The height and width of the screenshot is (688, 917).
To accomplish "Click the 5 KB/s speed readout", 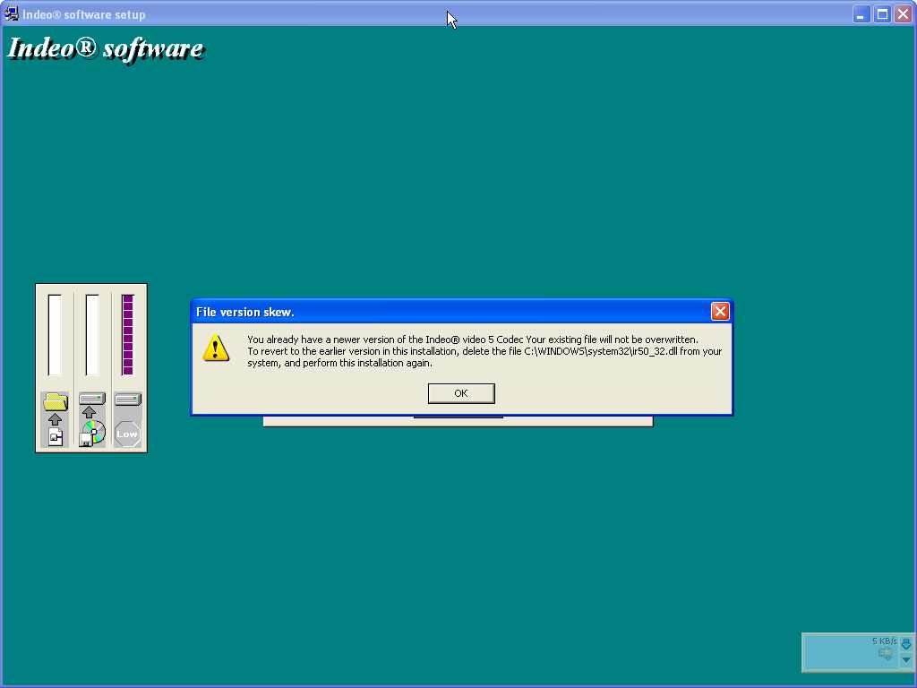I will (884, 641).
